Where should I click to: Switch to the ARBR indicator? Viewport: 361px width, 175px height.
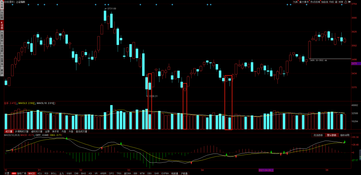tap(103, 173)
